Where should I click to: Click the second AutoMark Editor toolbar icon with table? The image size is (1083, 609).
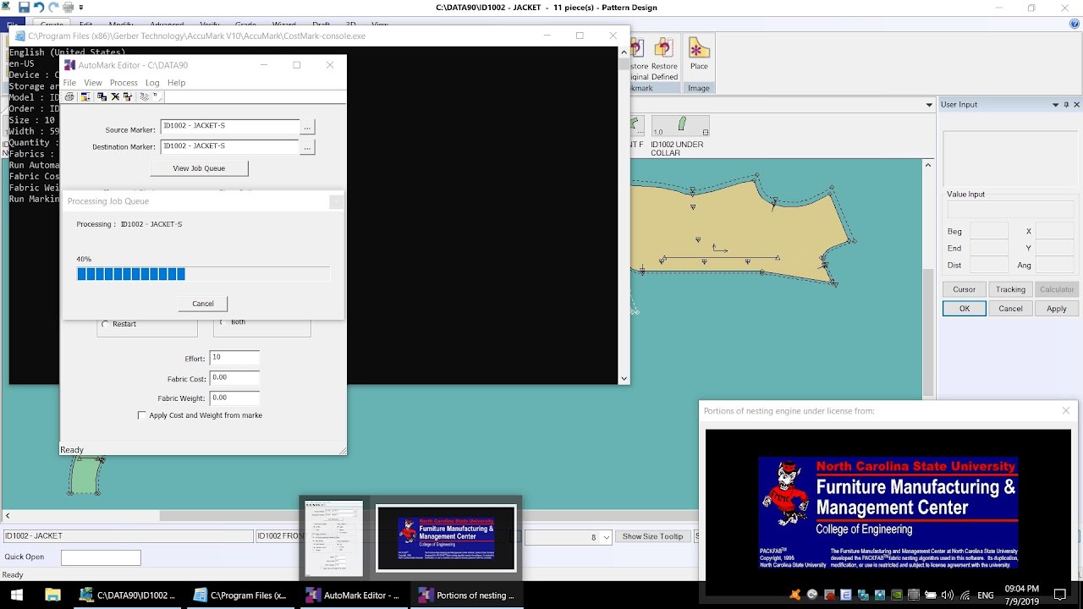coord(85,97)
